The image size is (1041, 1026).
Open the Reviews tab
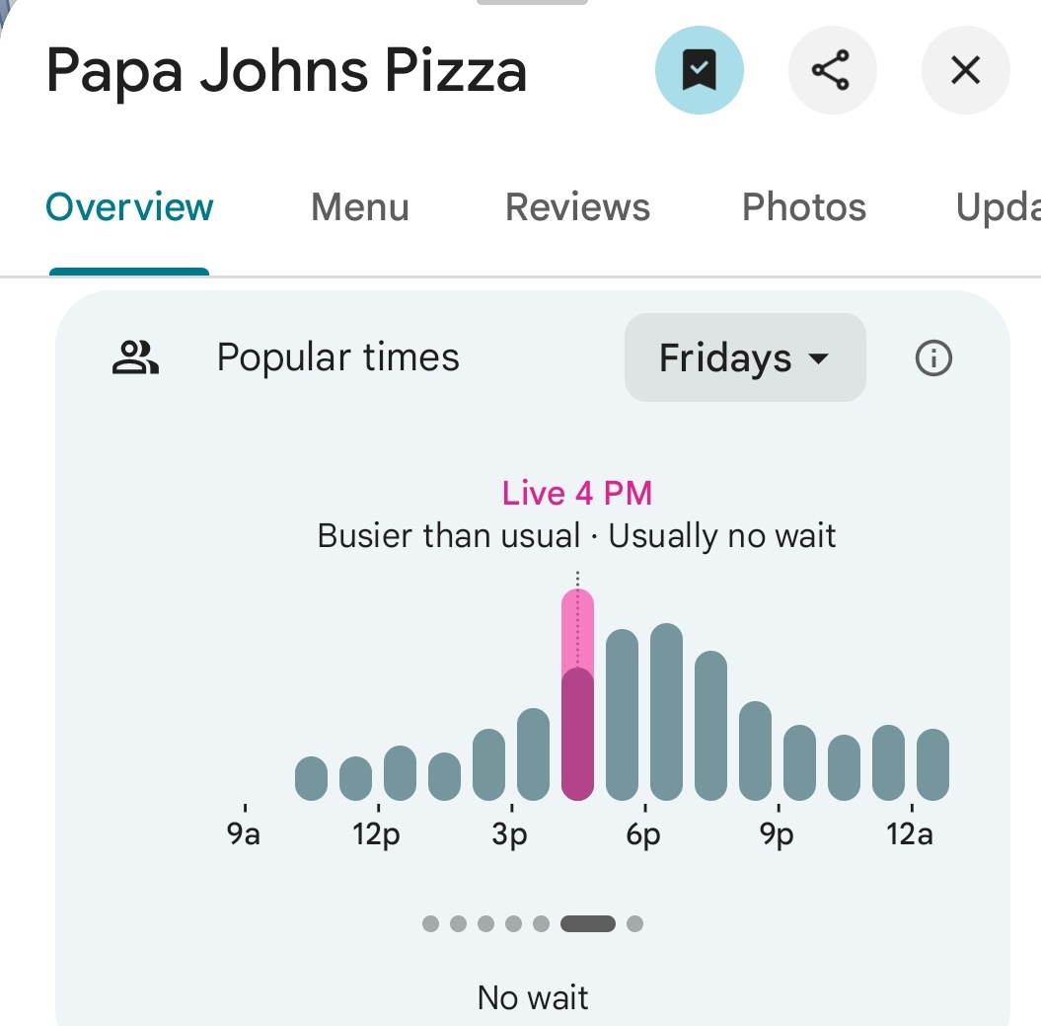(x=577, y=207)
